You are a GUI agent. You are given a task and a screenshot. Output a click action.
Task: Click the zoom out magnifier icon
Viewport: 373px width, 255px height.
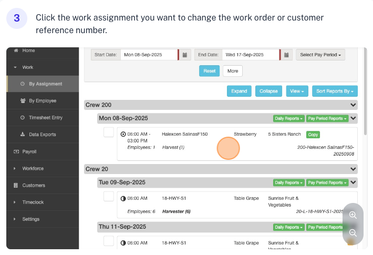click(x=353, y=232)
